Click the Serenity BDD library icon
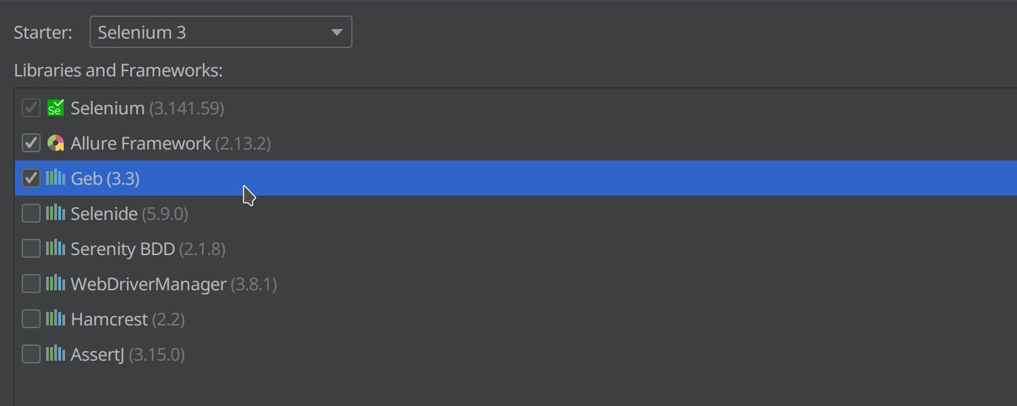Screen dimensions: 1017x406 (54, 248)
